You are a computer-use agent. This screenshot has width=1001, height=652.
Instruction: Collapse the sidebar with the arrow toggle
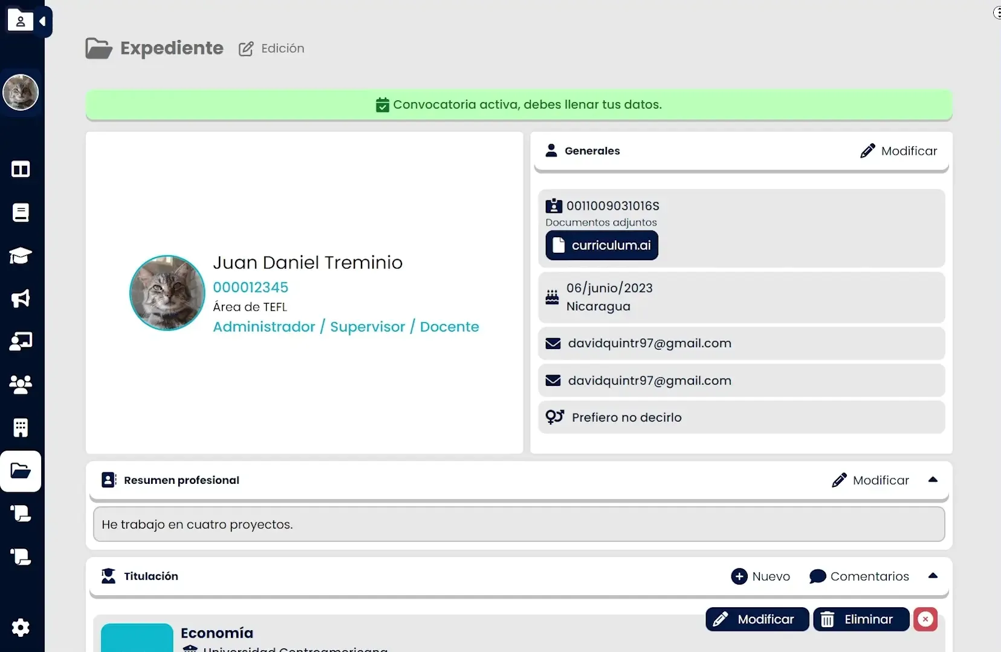click(x=42, y=22)
